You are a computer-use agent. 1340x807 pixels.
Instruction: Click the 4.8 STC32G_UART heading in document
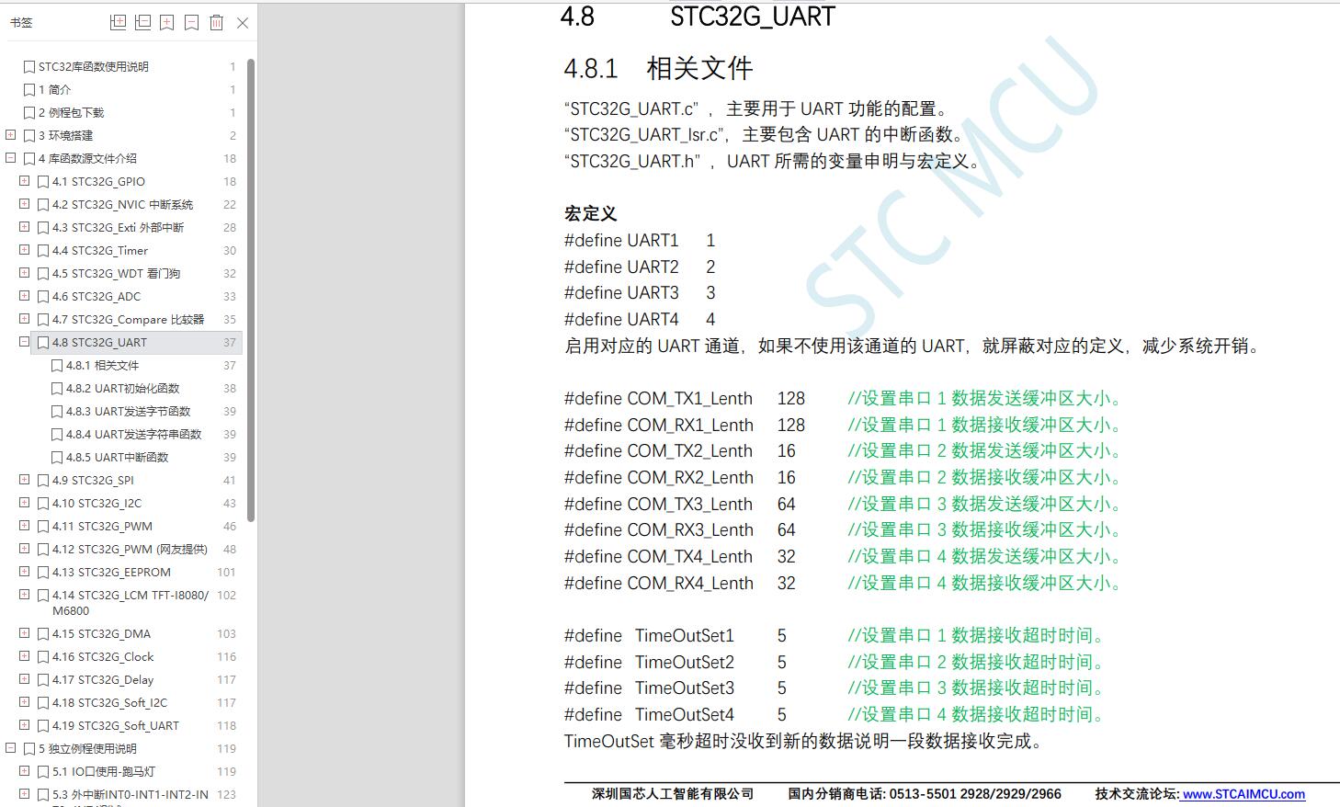coord(698,17)
